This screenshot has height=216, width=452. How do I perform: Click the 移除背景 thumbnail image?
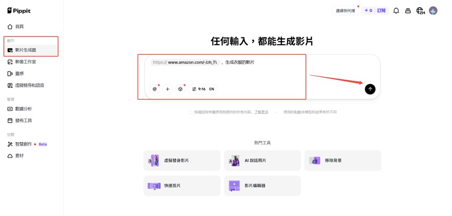315,160
